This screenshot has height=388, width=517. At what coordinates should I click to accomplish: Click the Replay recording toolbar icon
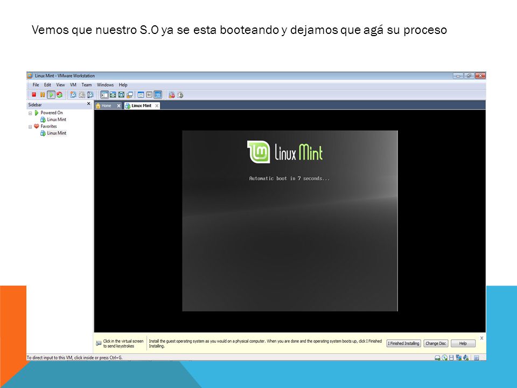tap(180, 95)
